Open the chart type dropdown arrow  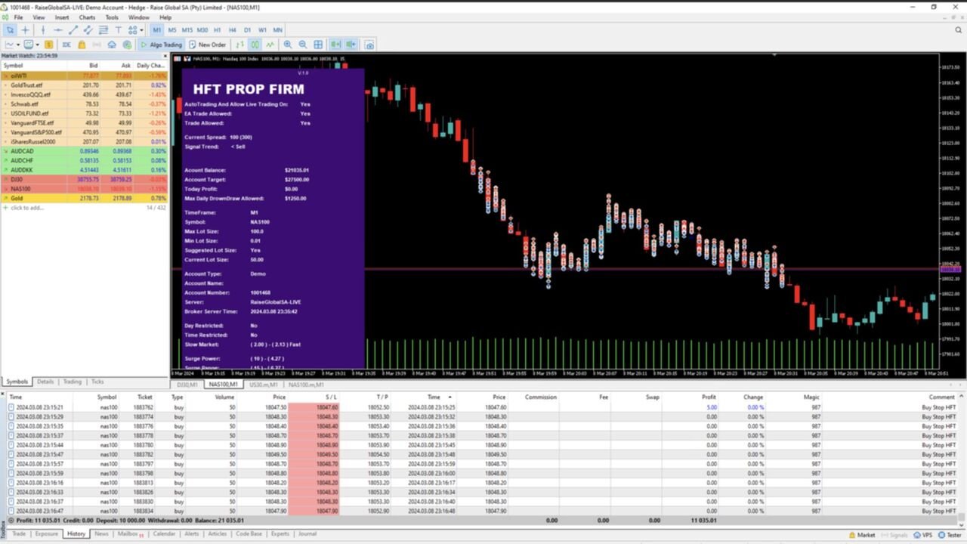tap(19, 45)
